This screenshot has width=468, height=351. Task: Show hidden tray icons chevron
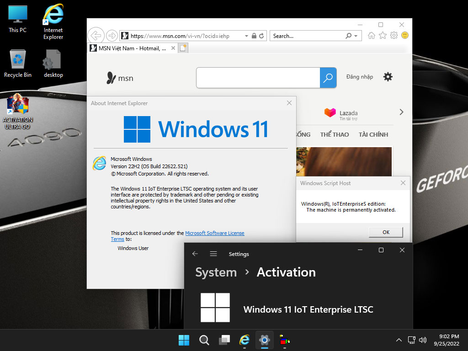pos(399,340)
